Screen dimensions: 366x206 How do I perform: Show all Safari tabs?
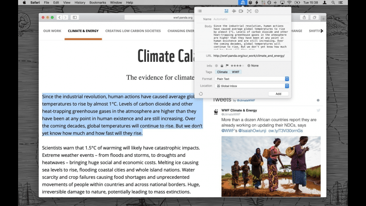pos(314,17)
